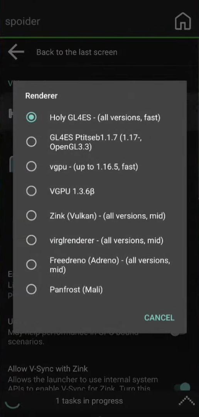Toggle Allow V-Sync with Zink switch
The image size is (199, 417).
pyautogui.click(x=183, y=387)
